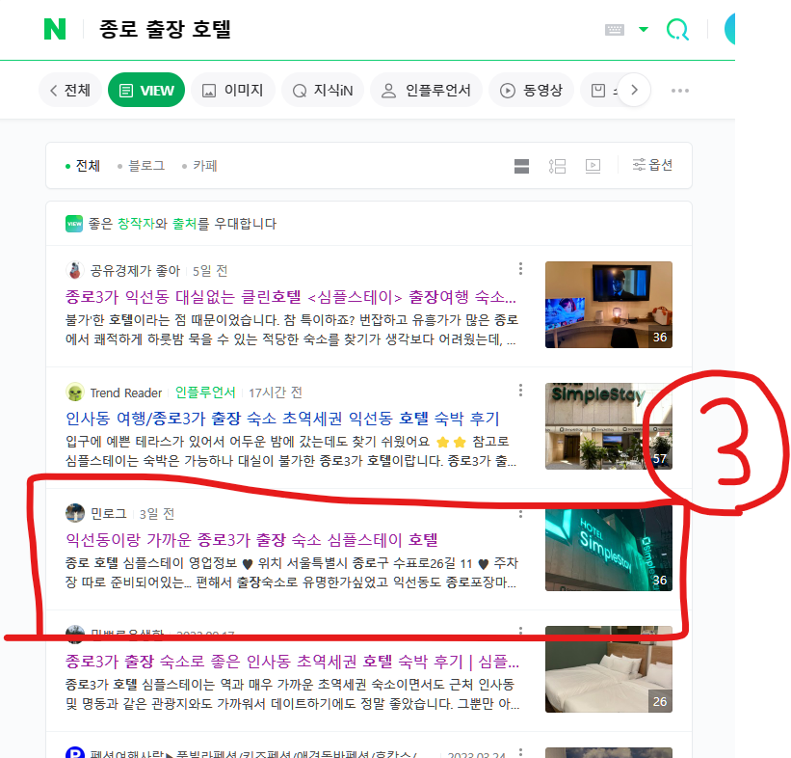Select the 전체 filter option
This screenshot has width=791, height=758.
[x=83, y=166]
